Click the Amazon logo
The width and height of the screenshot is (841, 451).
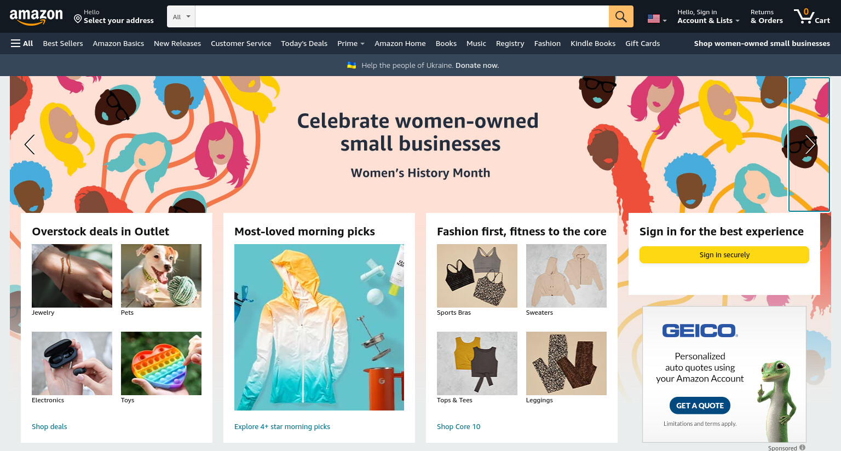pyautogui.click(x=36, y=17)
